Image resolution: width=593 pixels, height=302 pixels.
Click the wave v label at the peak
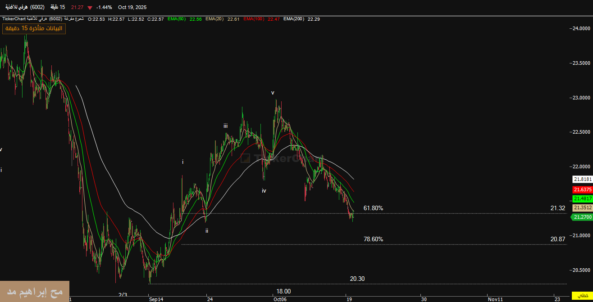click(x=273, y=93)
